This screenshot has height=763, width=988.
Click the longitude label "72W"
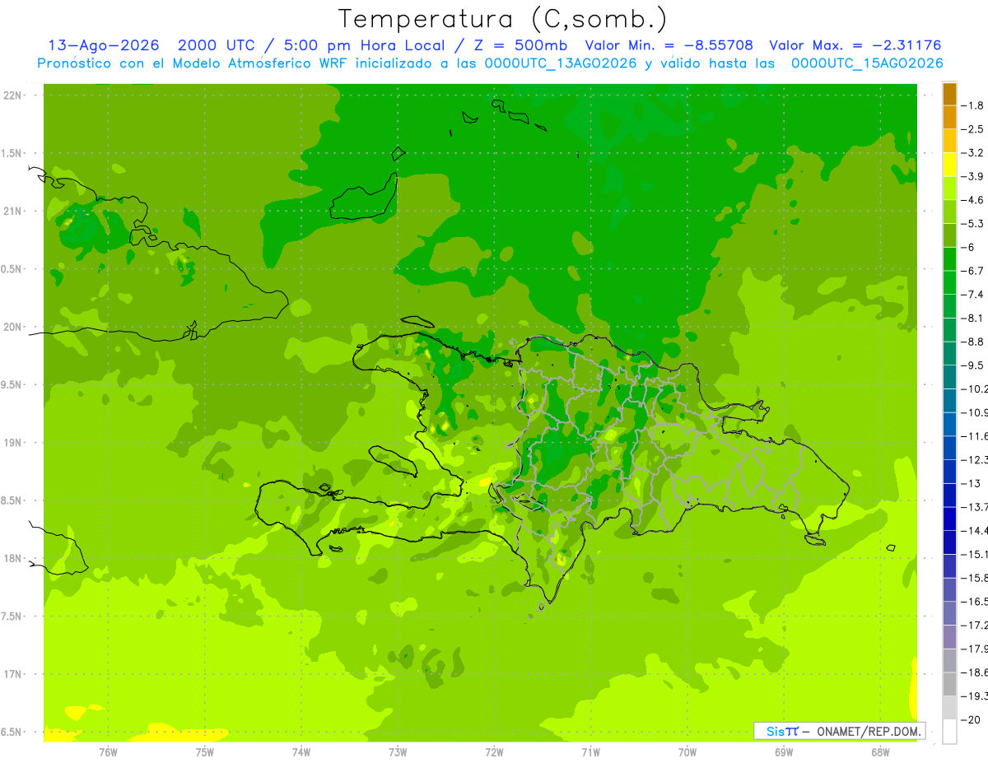pyautogui.click(x=494, y=752)
